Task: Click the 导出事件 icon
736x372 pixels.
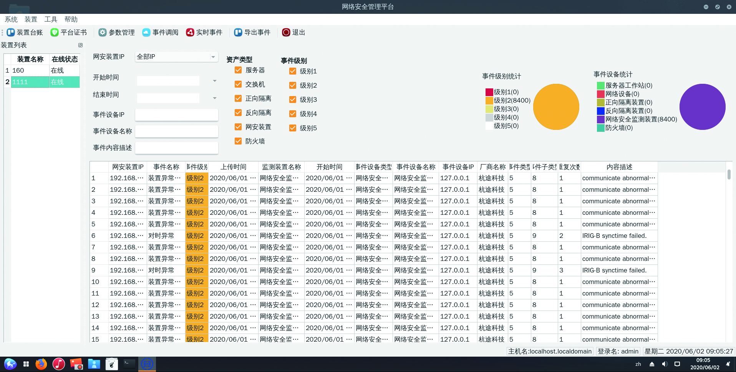Action: pyautogui.click(x=238, y=33)
